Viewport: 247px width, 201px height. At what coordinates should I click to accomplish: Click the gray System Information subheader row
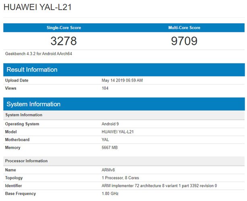(124, 115)
